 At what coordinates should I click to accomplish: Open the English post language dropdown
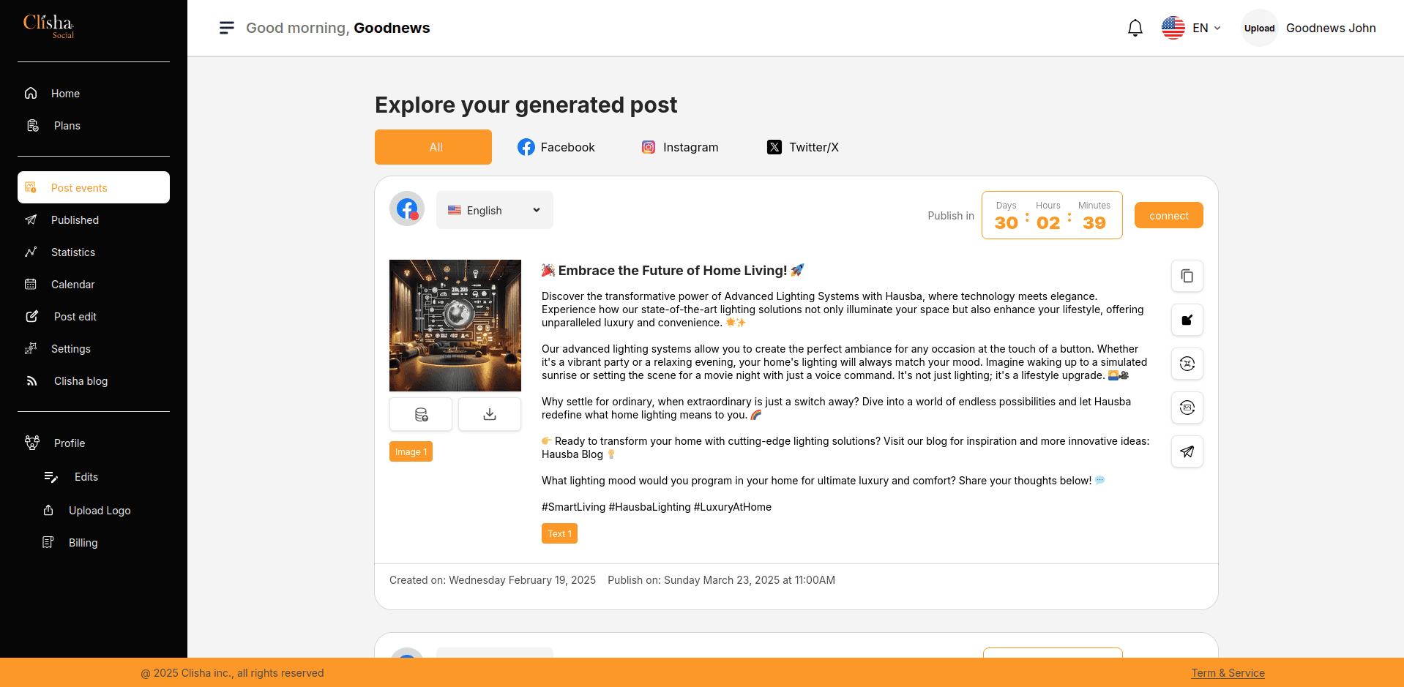(x=494, y=210)
